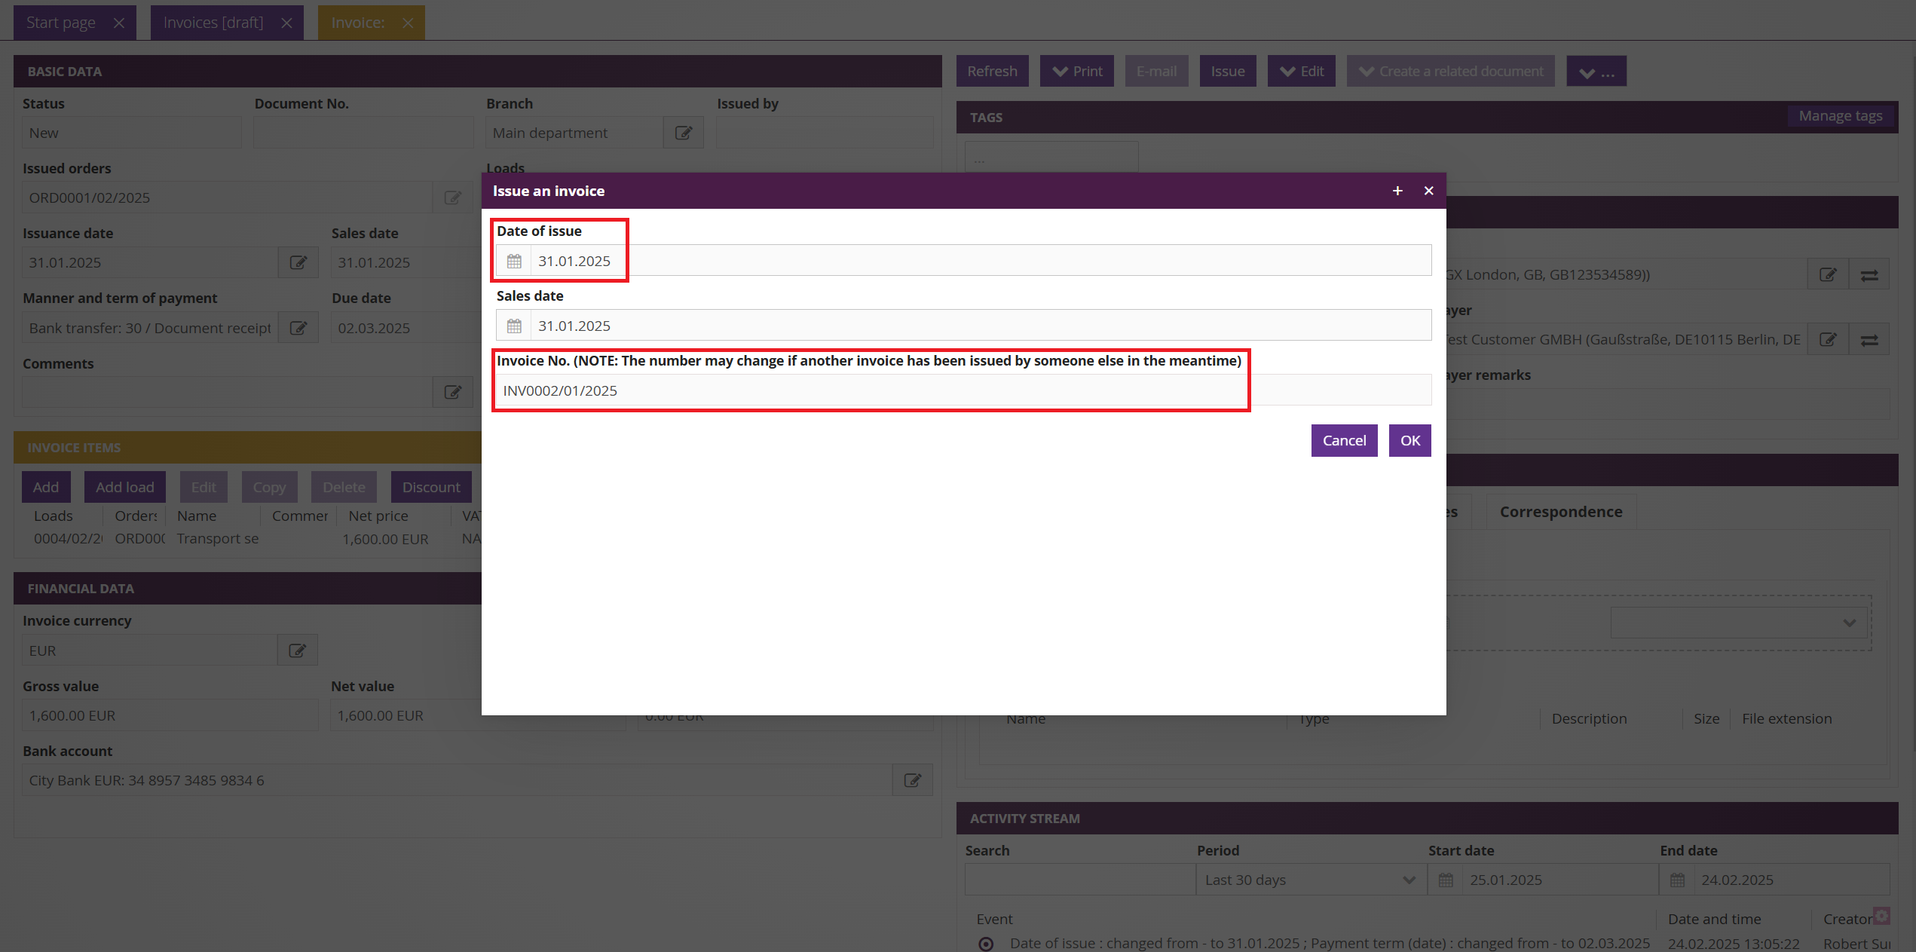Click edit icon next to Branch field
The height and width of the screenshot is (952, 1916).
pos(683,133)
